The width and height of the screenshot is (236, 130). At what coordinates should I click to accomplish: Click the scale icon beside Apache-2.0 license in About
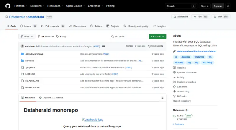tap(174, 72)
